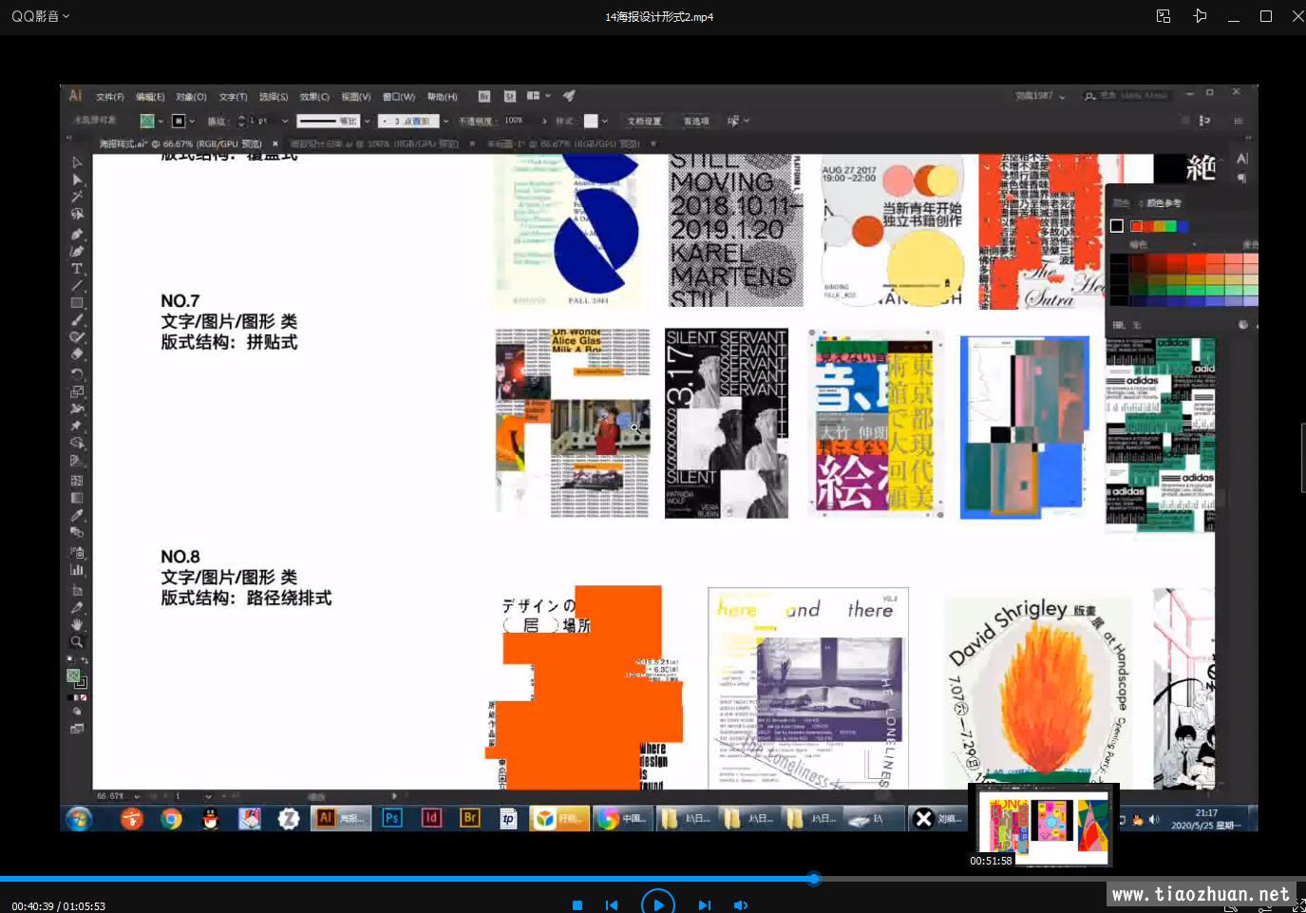Select the Eraser tool
The width and height of the screenshot is (1306, 913).
[77, 353]
